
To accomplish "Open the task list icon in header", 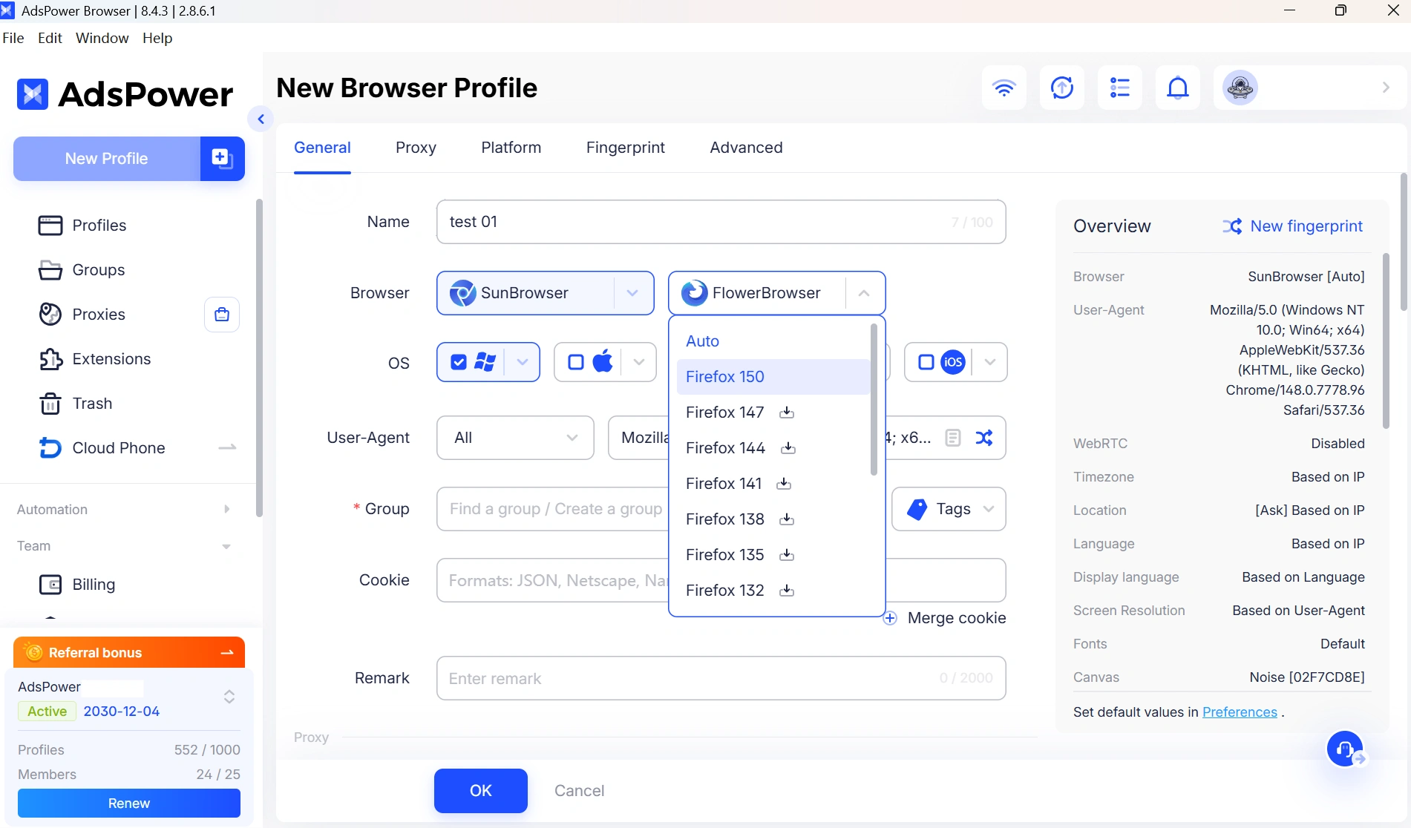I will coord(1119,88).
